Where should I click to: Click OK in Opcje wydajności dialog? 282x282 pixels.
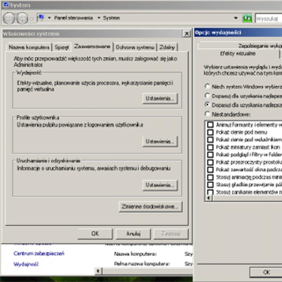[266, 272]
